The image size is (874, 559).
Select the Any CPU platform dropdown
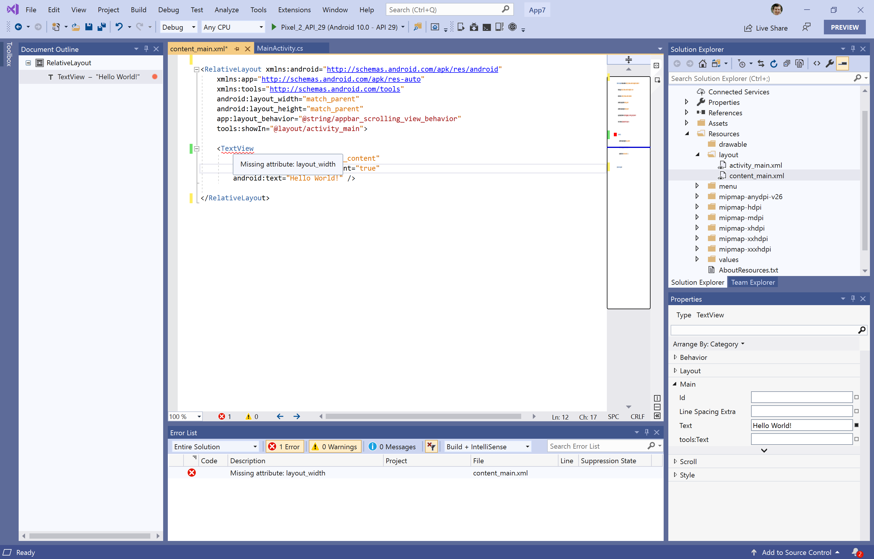coord(232,27)
